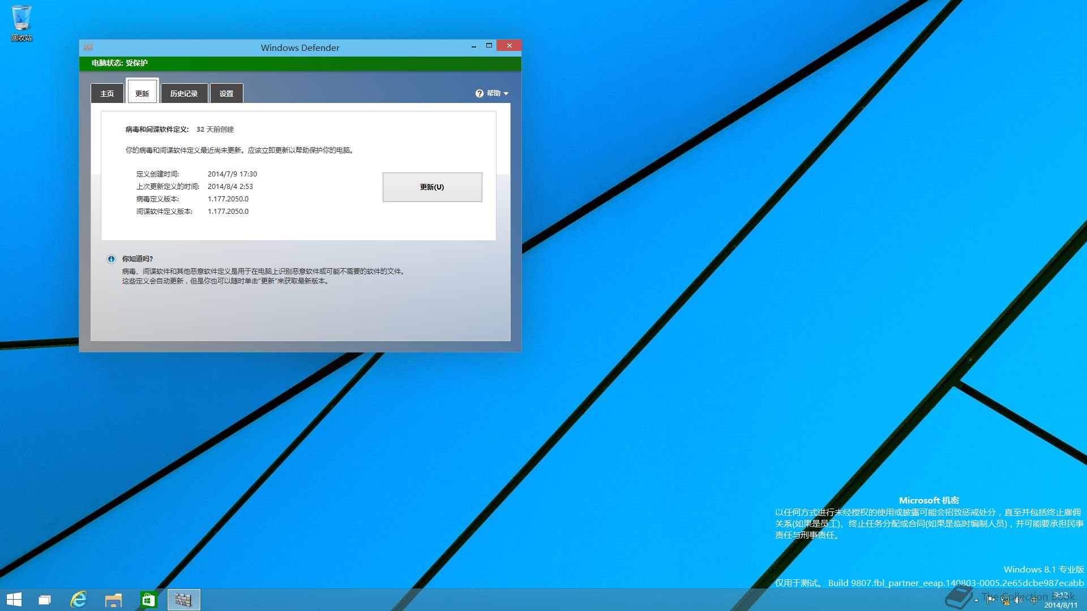
Task: Click the last update time 2014/8/4 2:53
Action: 230,187
